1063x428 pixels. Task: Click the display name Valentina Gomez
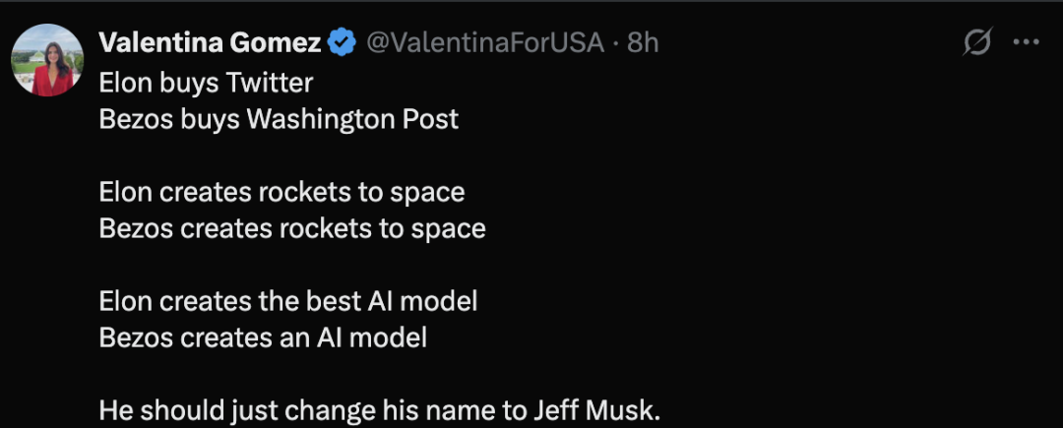(x=210, y=43)
